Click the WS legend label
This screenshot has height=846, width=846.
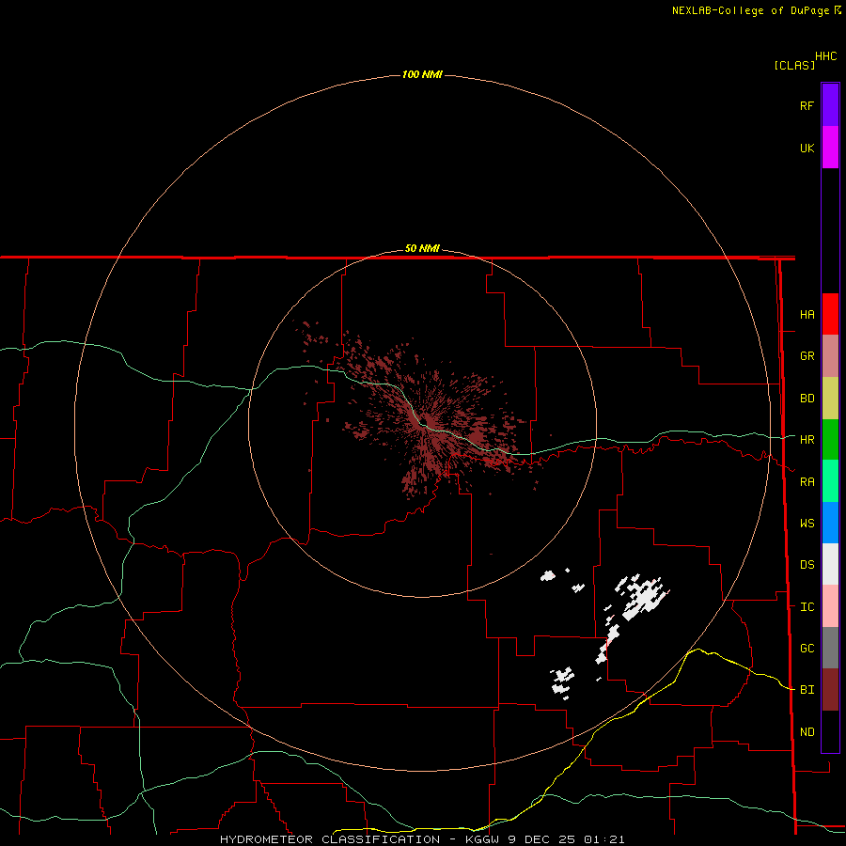pyautogui.click(x=807, y=523)
